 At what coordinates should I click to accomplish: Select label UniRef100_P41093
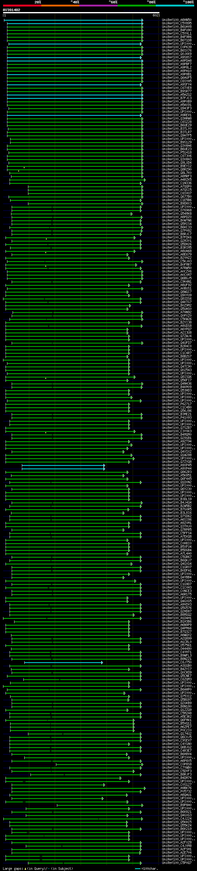(177, 418)
